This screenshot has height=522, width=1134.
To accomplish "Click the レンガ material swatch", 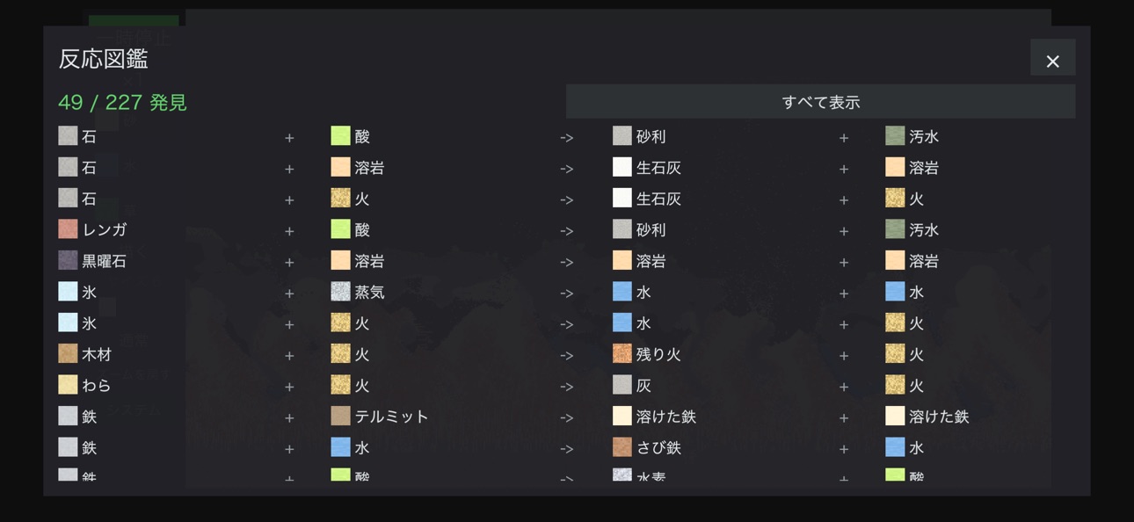I will [x=68, y=229].
